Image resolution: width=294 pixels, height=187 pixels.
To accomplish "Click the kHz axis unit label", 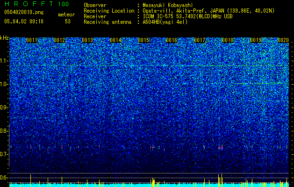I will pyautogui.click(x=4, y=38).
